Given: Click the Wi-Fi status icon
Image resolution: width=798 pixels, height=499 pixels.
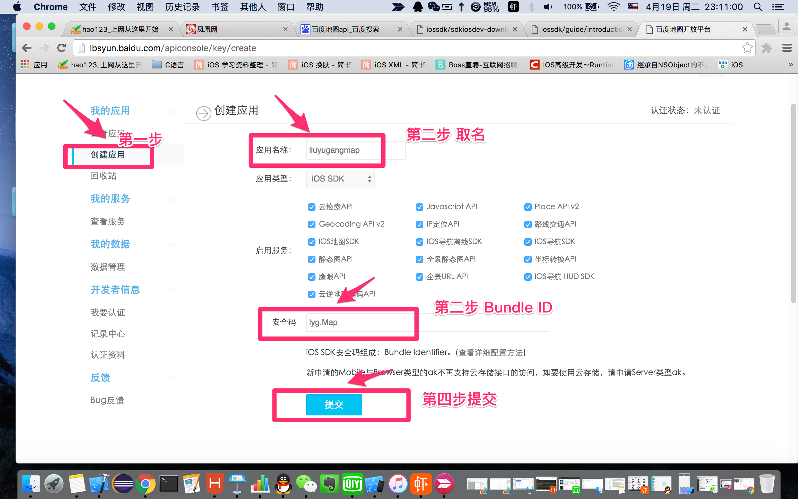Looking at the screenshot, I should coord(613,7).
